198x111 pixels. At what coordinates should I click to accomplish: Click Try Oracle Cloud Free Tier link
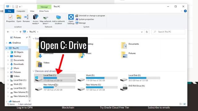point(114,108)
